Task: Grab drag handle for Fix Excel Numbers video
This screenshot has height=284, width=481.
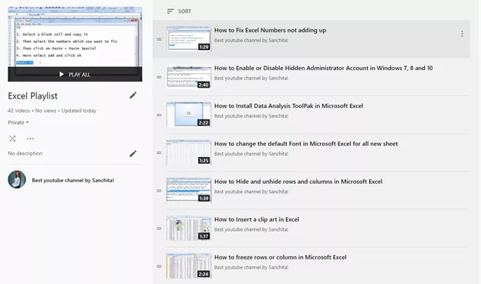Action: (159, 39)
